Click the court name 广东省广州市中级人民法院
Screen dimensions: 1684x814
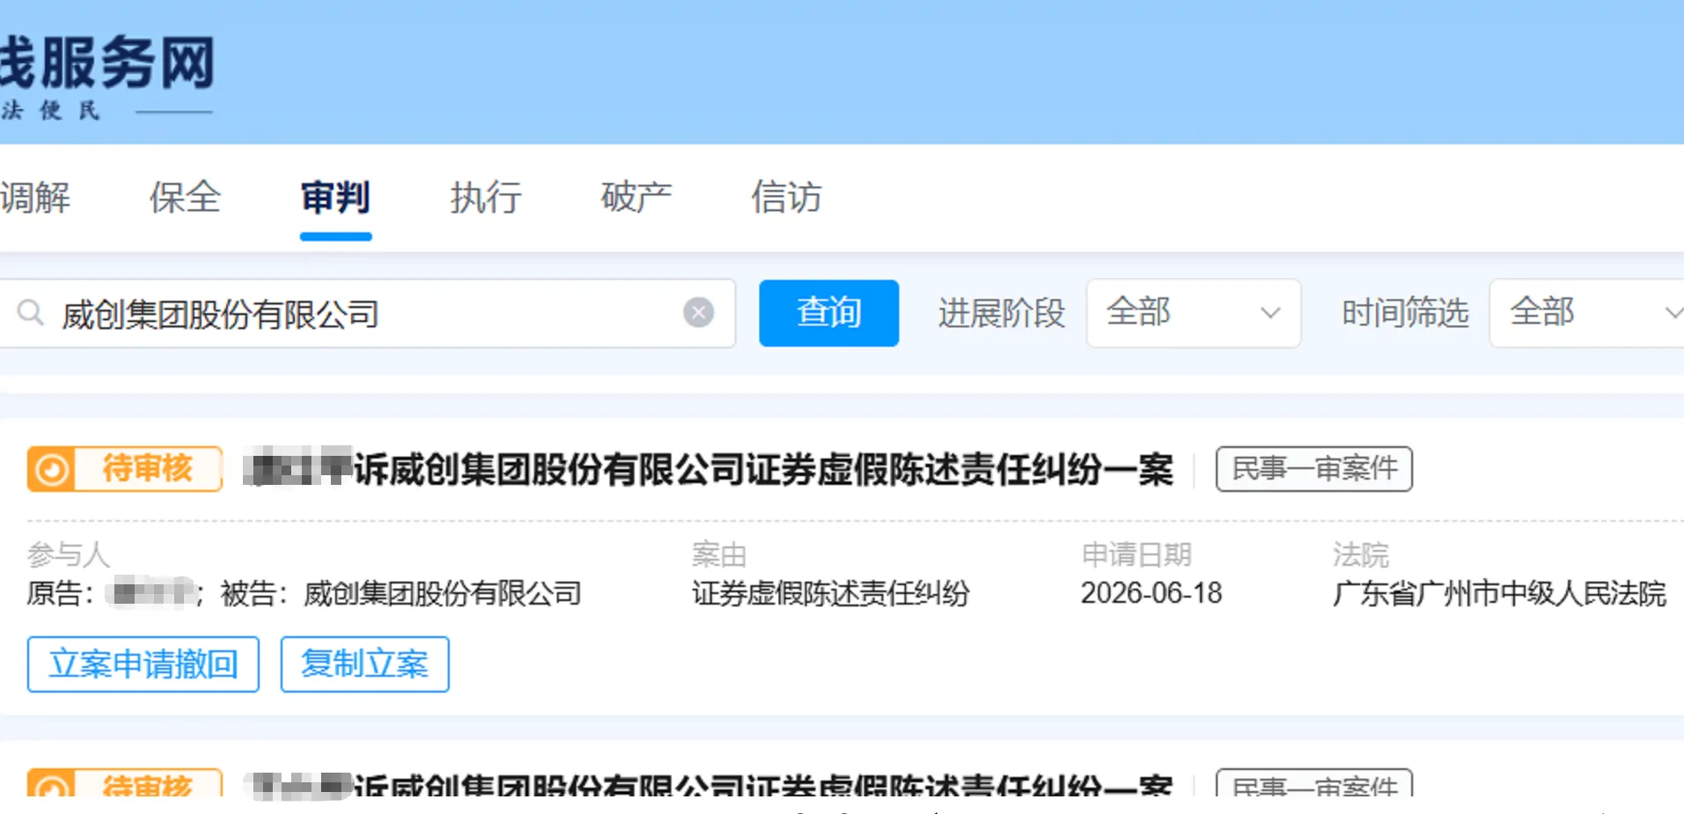point(1499,594)
